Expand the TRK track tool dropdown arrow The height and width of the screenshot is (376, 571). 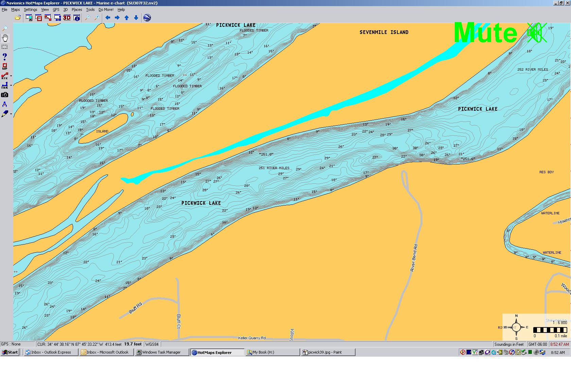pos(11,86)
